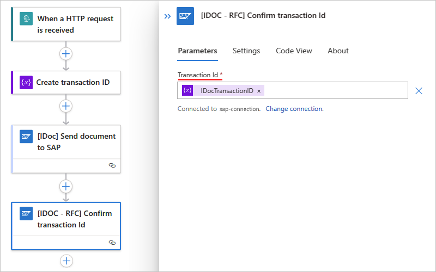
Task: Click the SAP icon in the panel header
Action: [x=185, y=16]
